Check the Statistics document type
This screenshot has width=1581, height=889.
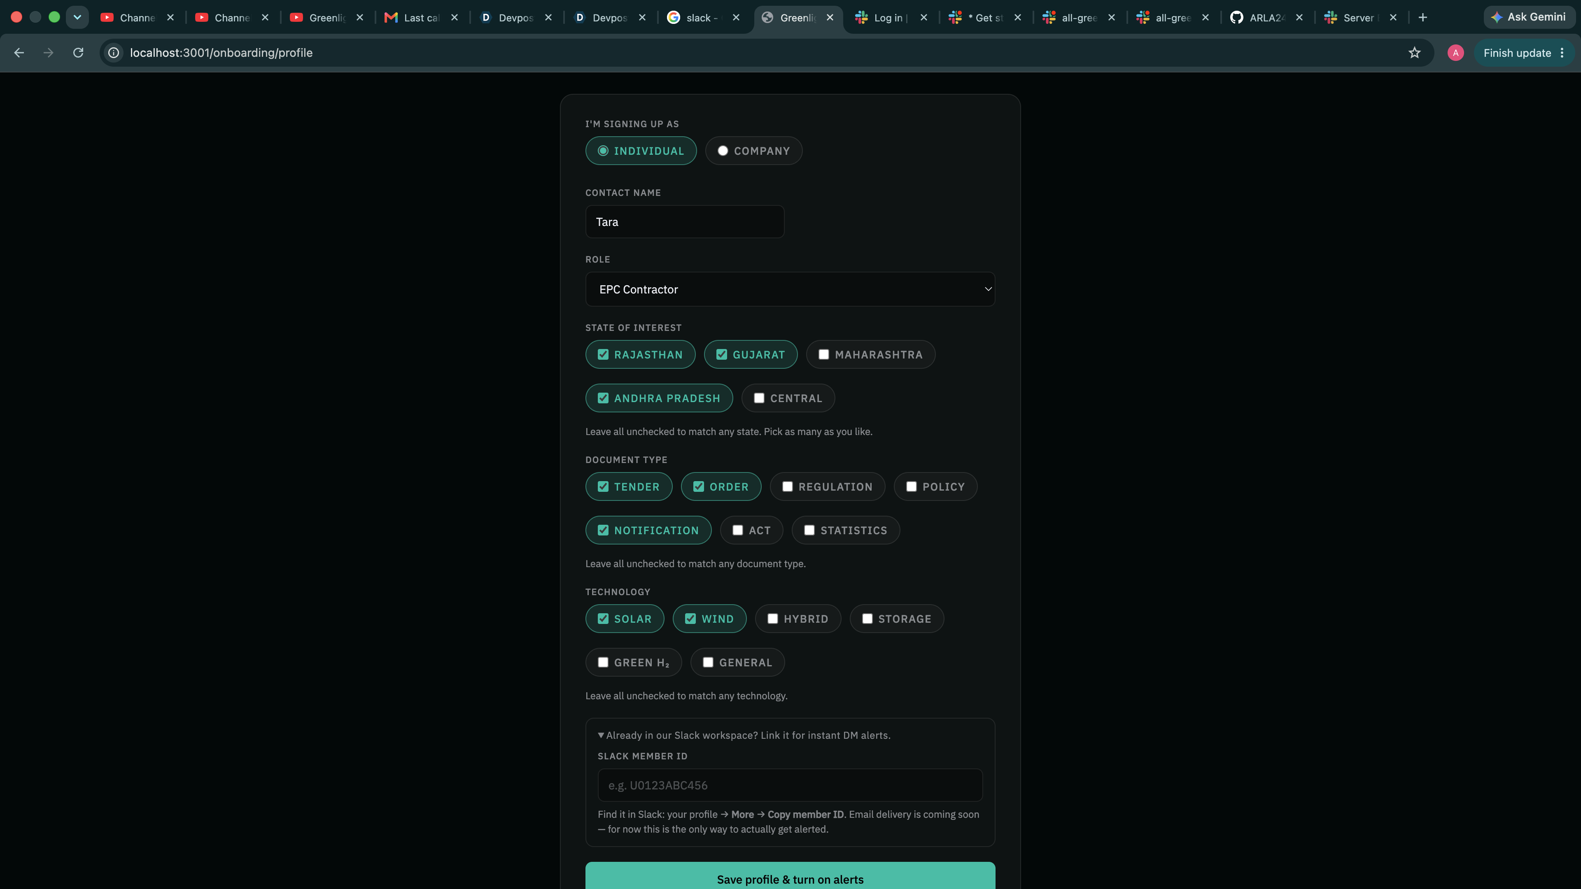point(846,530)
